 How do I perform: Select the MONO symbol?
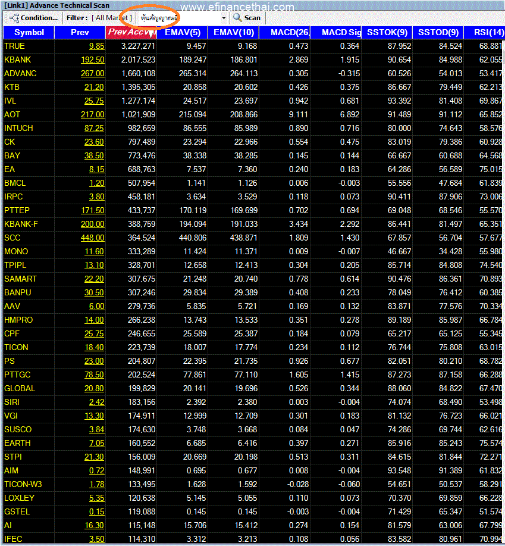pyautogui.click(x=16, y=251)
